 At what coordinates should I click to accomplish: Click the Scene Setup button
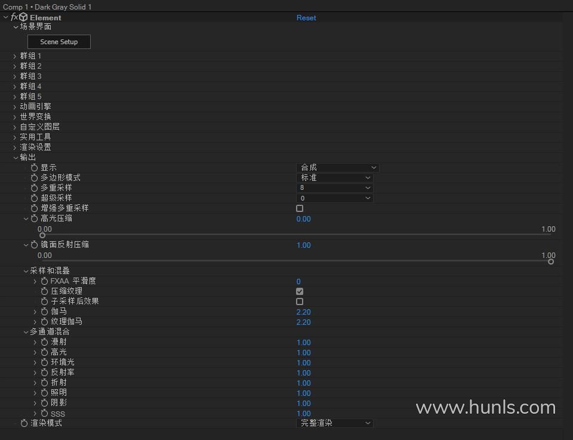[x=59, y=42]
